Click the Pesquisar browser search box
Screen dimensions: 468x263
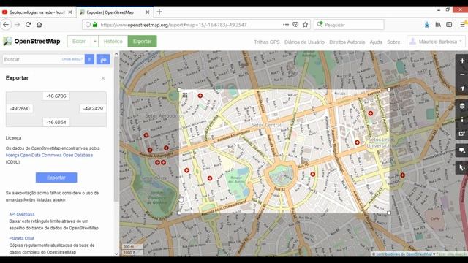pyautogui.click(x=349, y=25)
